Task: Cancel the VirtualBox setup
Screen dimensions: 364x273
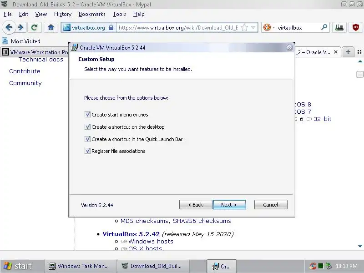Action: tap(271, 205)
